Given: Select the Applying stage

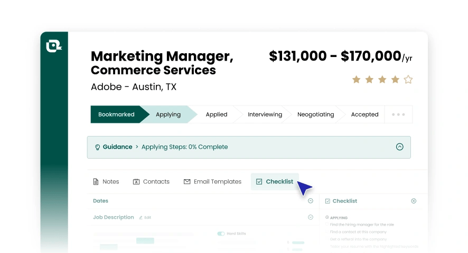Looking at the screenshot, I should click(169, 114).
